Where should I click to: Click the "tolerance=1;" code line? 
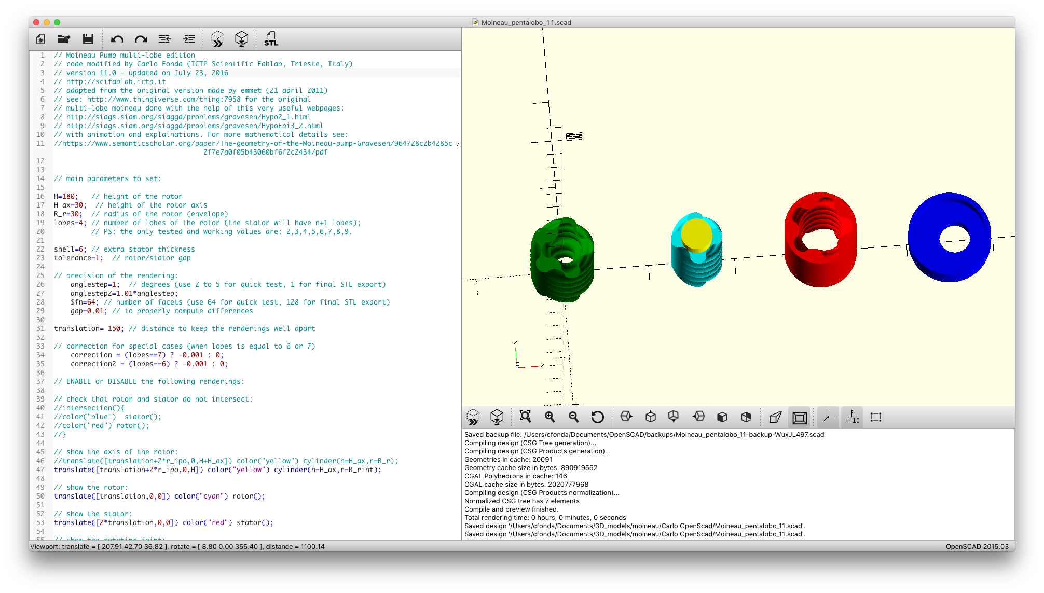pos(122,258)
